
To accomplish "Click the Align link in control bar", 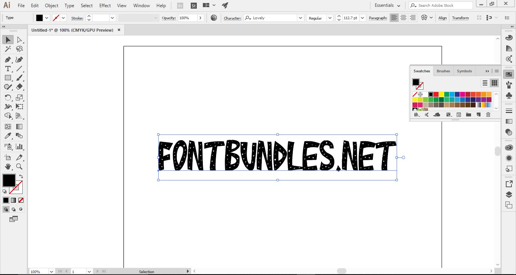I will tap(442, 18).
